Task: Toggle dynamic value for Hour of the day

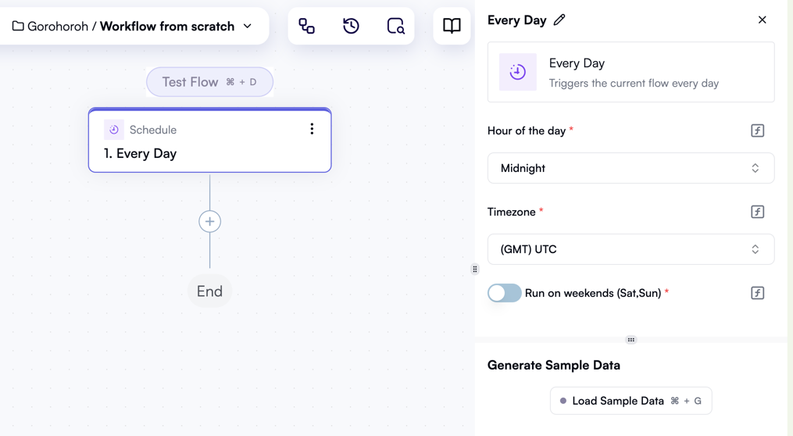Action: [x=757, y=130]
